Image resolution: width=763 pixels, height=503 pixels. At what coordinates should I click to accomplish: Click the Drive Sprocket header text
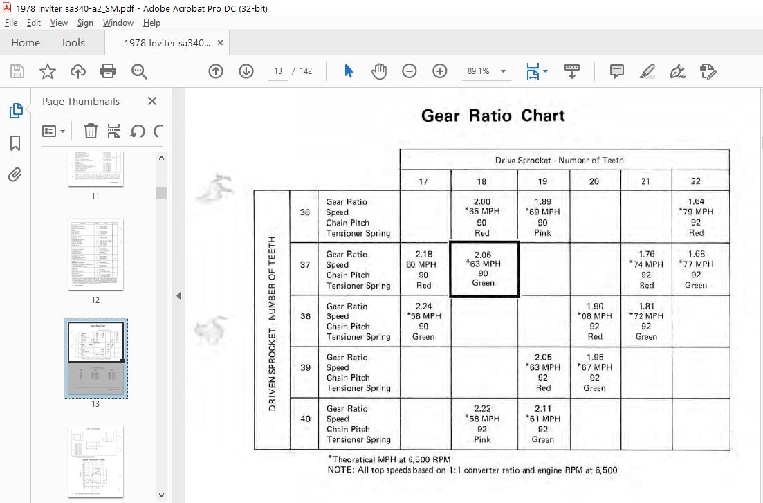click(x=559, y=161)
